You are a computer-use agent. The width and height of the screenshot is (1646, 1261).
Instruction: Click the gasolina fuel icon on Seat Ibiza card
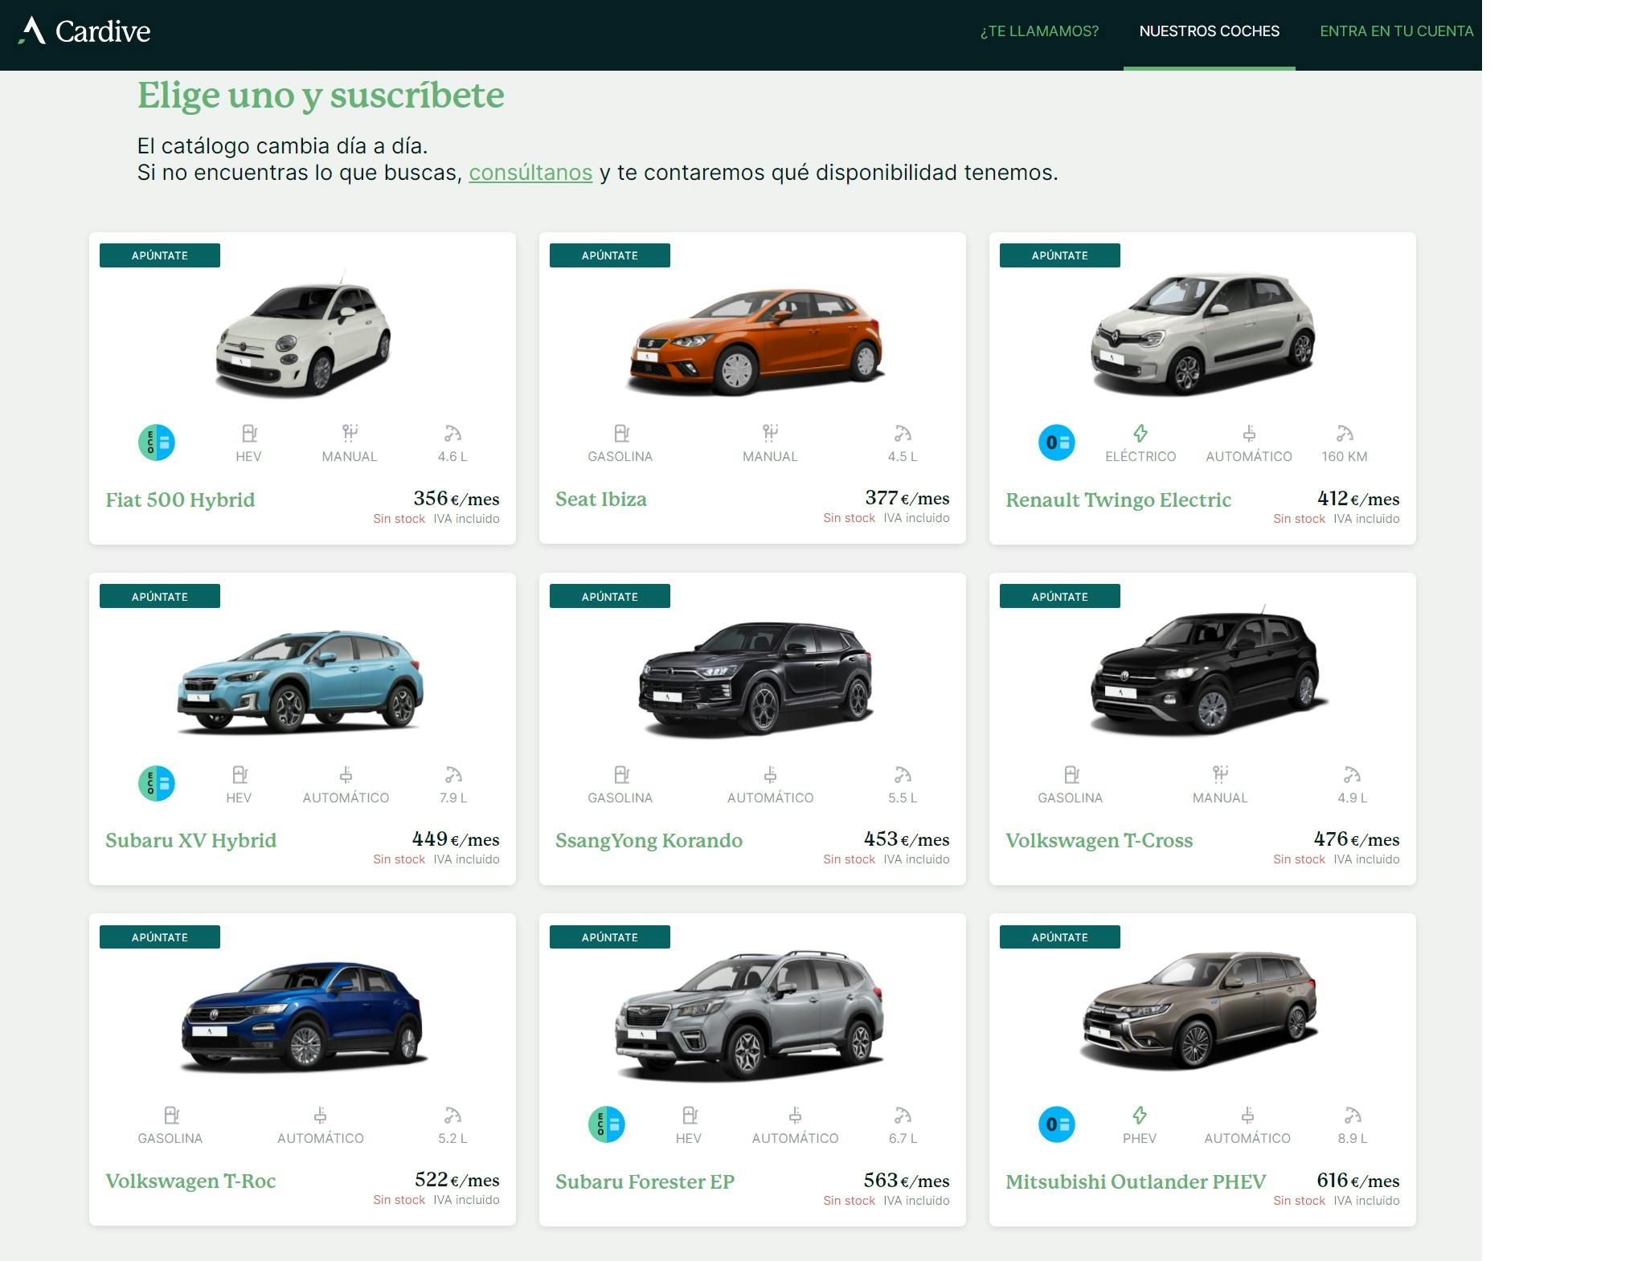pos(621,434)
